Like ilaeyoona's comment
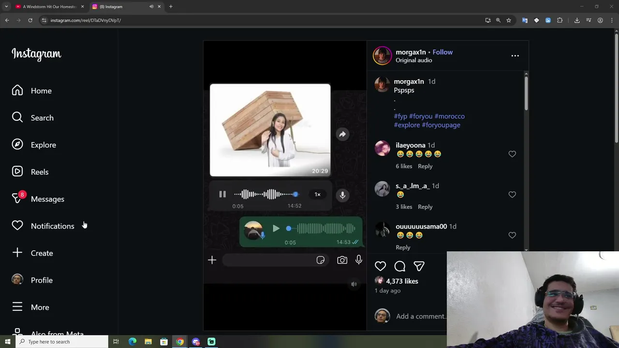619x348 pixels. [x=512, y=154]
